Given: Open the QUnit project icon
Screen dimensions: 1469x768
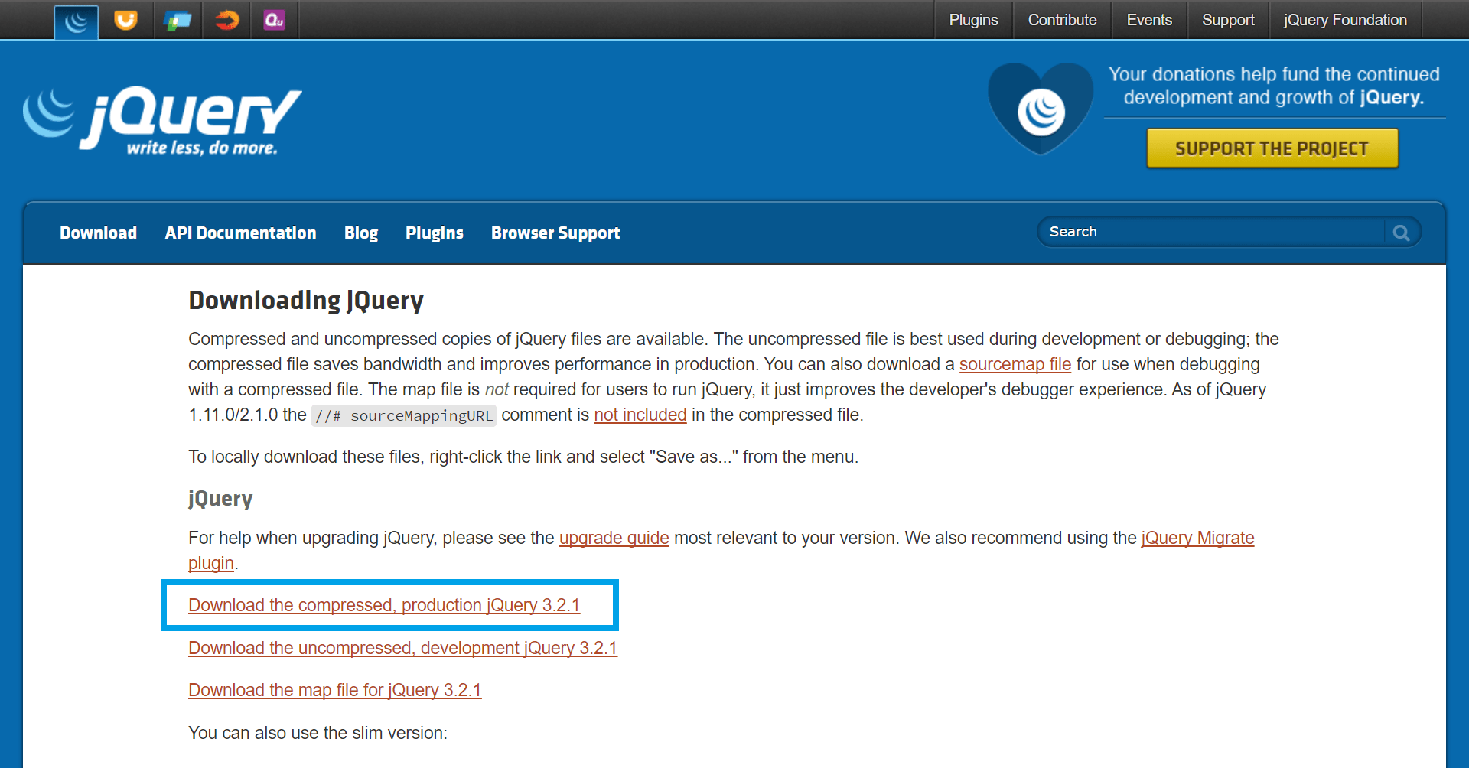Looking at the screenshot, I should 274,20.
